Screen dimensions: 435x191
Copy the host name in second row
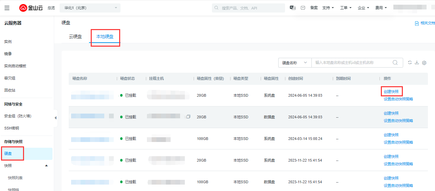pyautogui.click(x=188, y=117)
